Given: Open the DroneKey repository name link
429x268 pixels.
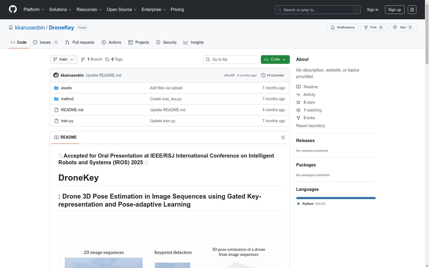Looking at the screenshot, I should (61, 28).
